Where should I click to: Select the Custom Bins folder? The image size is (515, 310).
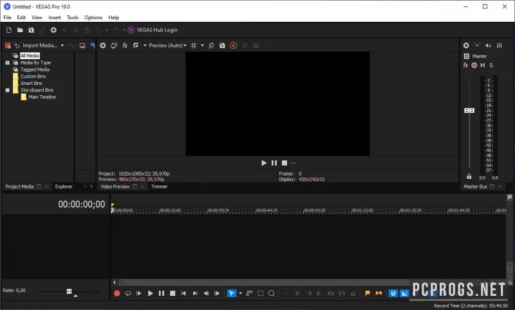click(x=33, y=77)
